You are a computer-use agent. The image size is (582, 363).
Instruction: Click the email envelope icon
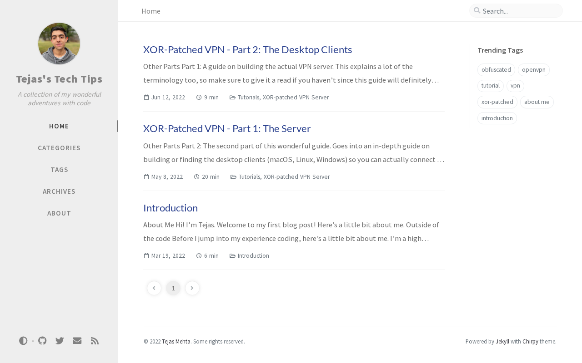(x=77, y=341)
